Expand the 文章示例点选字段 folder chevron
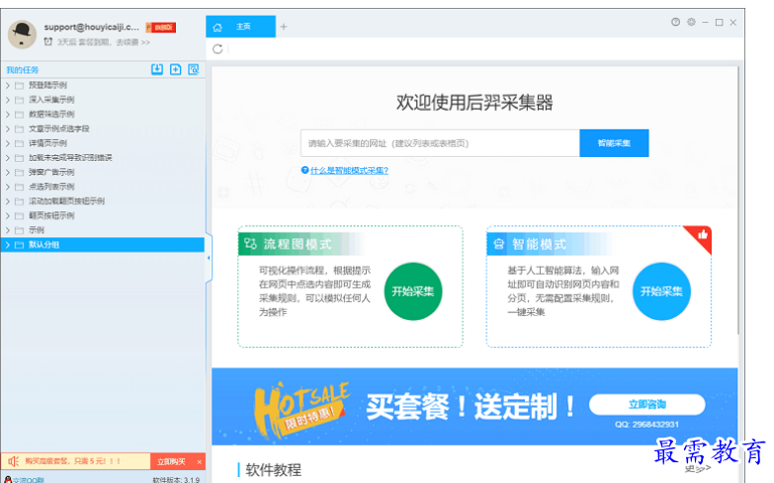The image size is (774, 483). coord(7,128)
